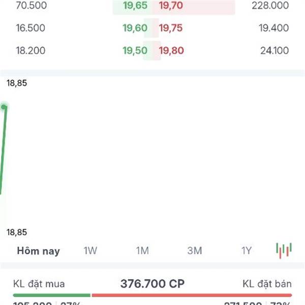Screen dimensions: 305x305
Task: Tap ask price 19,80
Action: 171,50
